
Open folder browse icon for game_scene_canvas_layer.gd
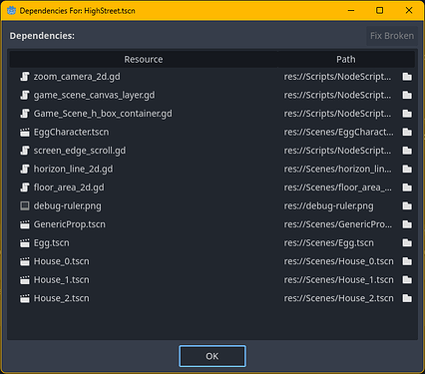[x=407, y=96]
